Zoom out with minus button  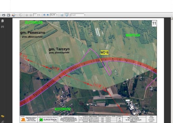pyautogui.click(x=45, y=15)
